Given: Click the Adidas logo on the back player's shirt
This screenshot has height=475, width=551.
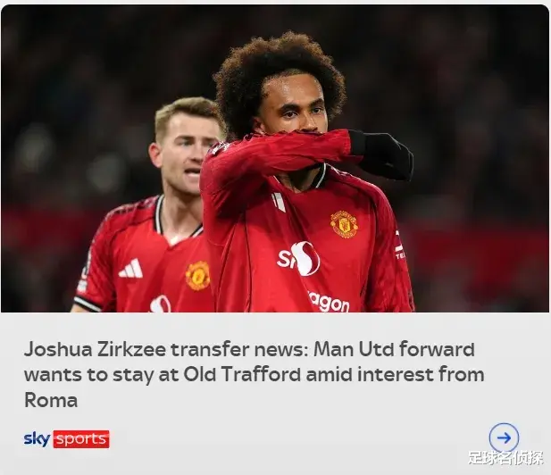Looking at the screenshot, I should [x=130, y=269].
